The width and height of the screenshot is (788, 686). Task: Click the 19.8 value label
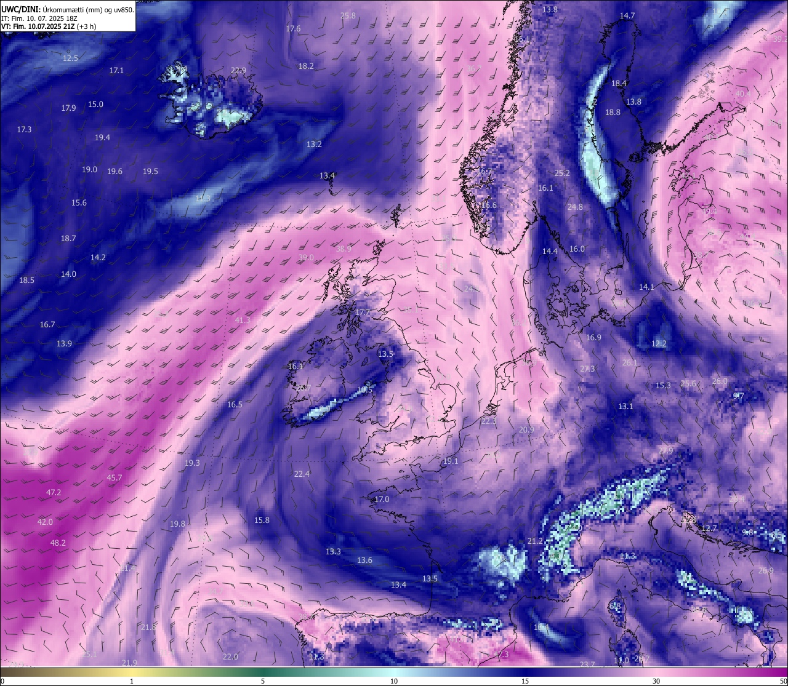[x=177, y=524]
